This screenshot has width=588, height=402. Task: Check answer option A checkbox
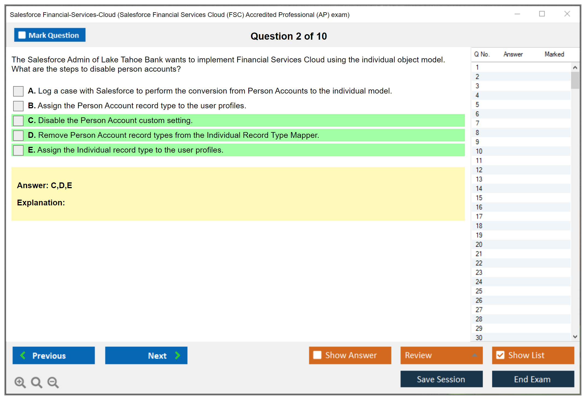(18, 91)
